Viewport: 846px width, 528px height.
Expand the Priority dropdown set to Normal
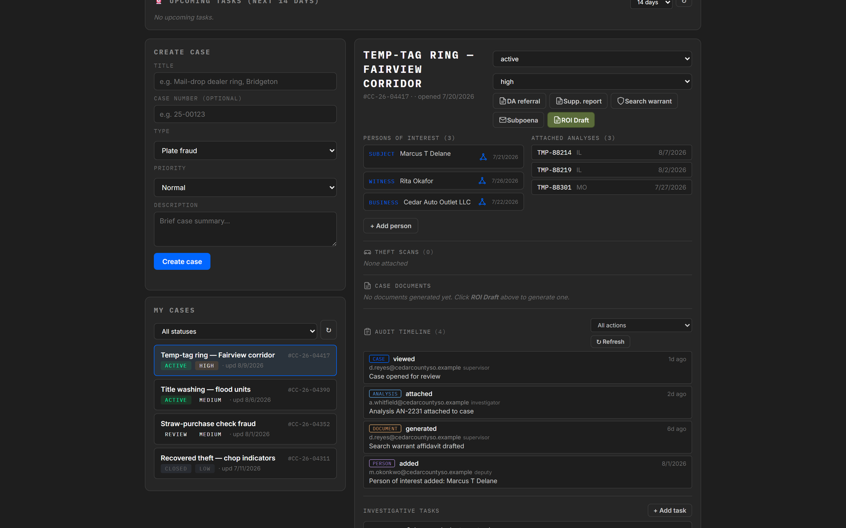[245, 187]
